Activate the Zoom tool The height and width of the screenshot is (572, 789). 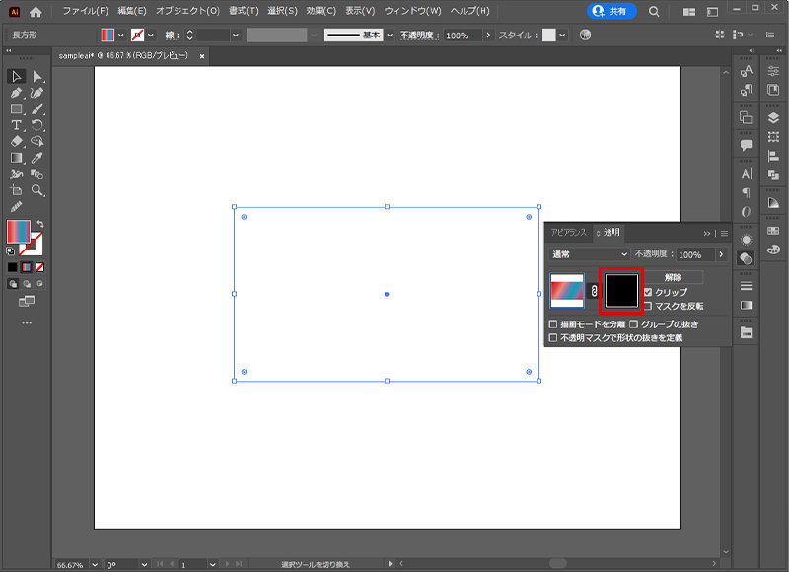(37, 190)
